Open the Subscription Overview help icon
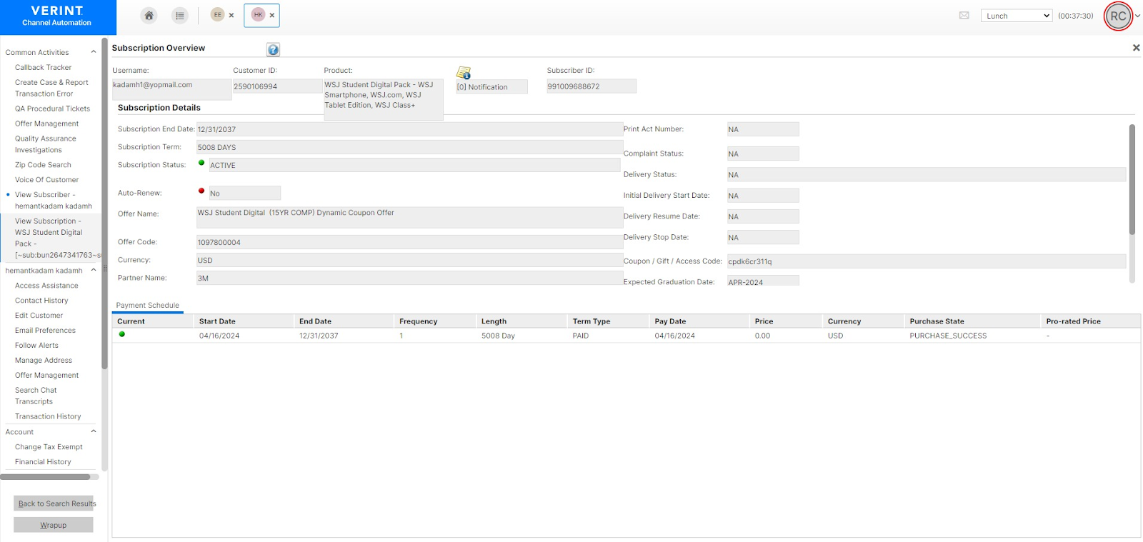The height and width of the screenshot is (542, 1143). click(x=273, y=49)
